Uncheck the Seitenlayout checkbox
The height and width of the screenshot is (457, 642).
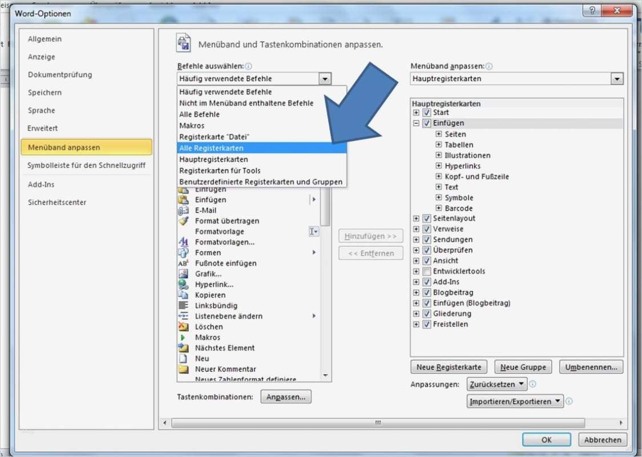(427, 218)
